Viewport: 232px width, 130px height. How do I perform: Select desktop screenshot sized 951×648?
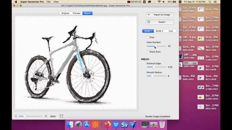tap(208, 68)
